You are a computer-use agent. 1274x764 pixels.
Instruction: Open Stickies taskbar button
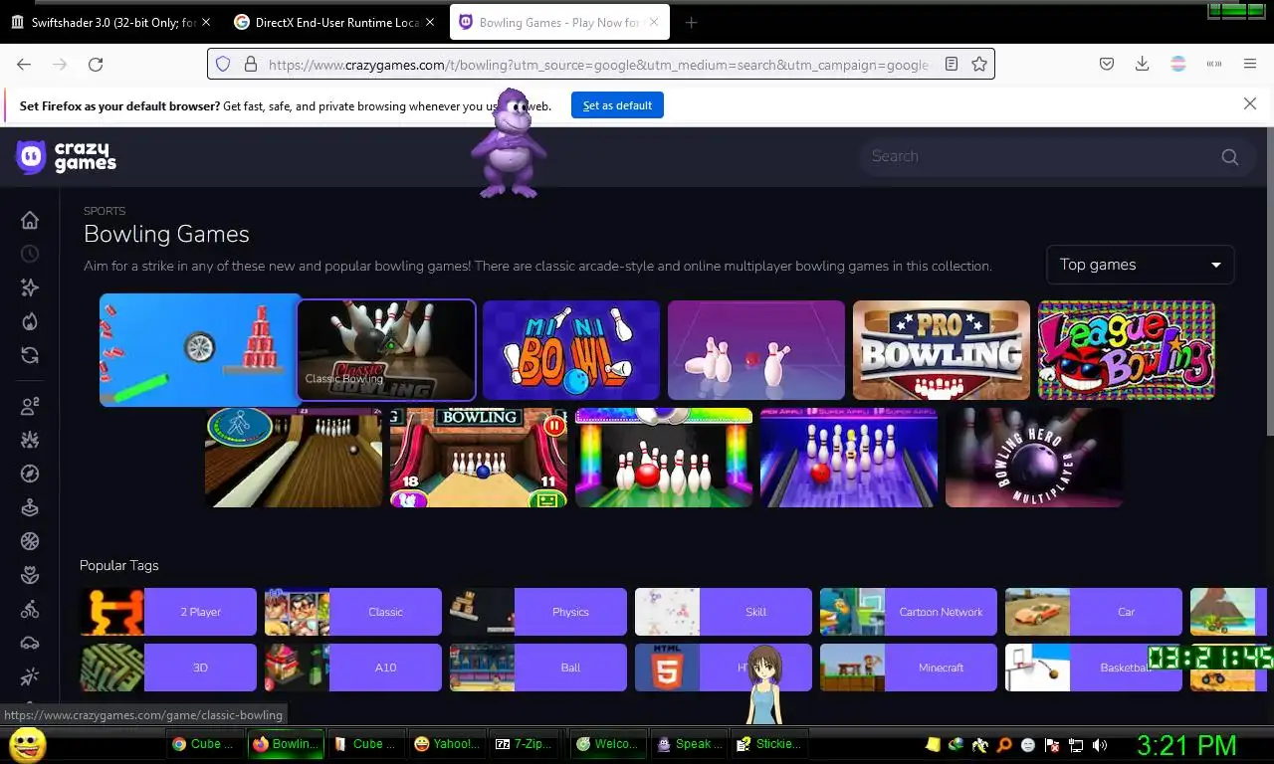(767, 744)
